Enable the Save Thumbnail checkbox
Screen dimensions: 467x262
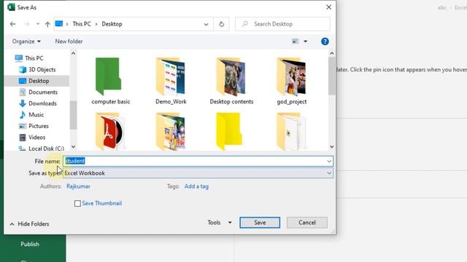(77, 204)
